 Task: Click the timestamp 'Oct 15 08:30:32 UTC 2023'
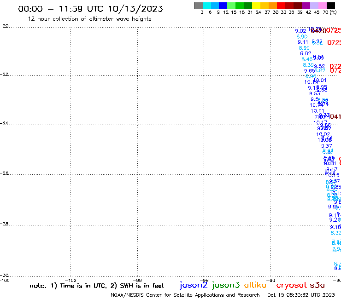[x=301, y=295]
